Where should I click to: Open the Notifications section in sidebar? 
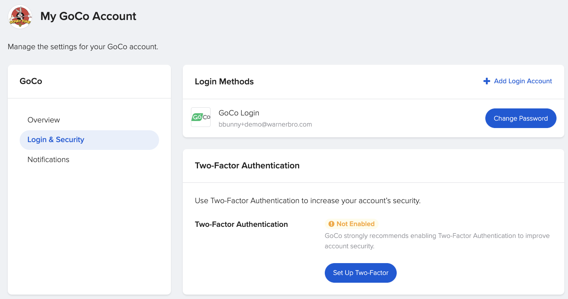click(48, 159)
